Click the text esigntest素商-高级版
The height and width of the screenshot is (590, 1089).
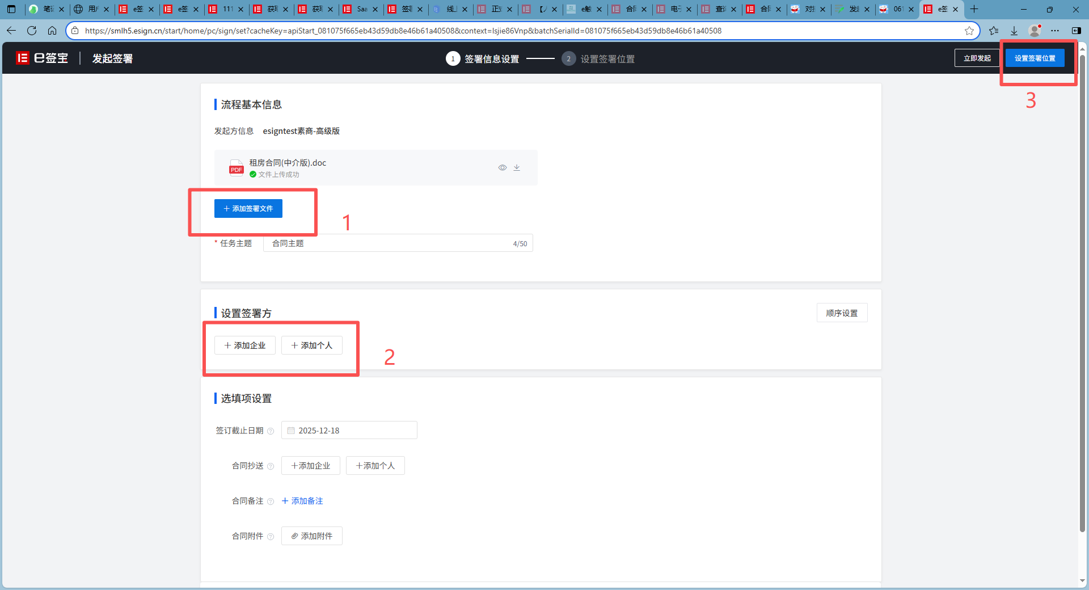[301, 131]
